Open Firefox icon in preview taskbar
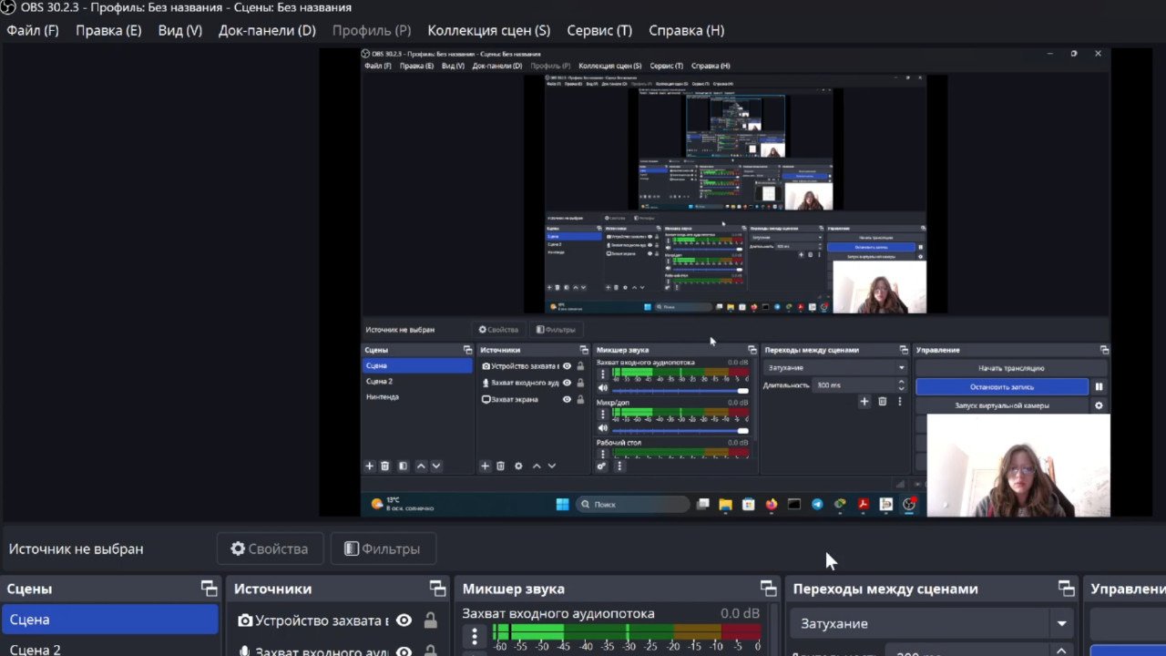Viewport: 1166px width, 656px height. [772, 504]
